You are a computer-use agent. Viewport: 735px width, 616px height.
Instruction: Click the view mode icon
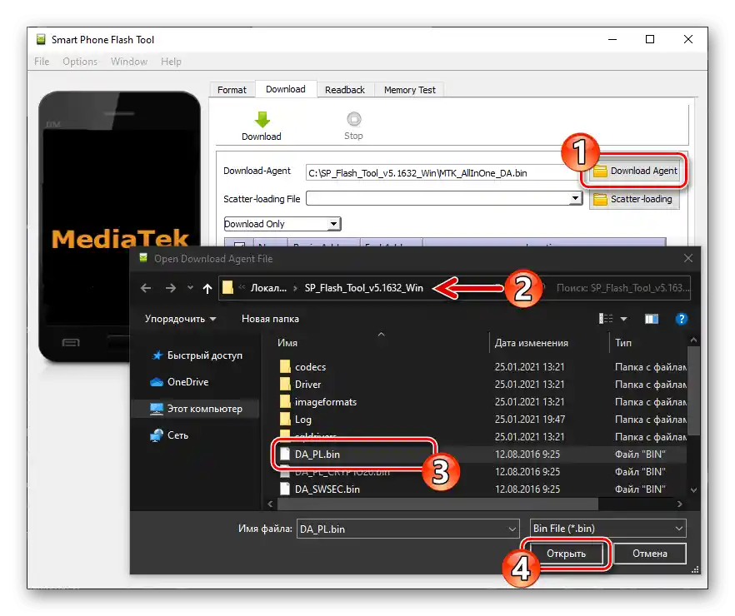(x=606, y=319)
